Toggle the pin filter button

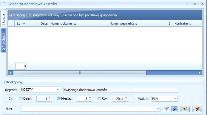tap(174, 109)
